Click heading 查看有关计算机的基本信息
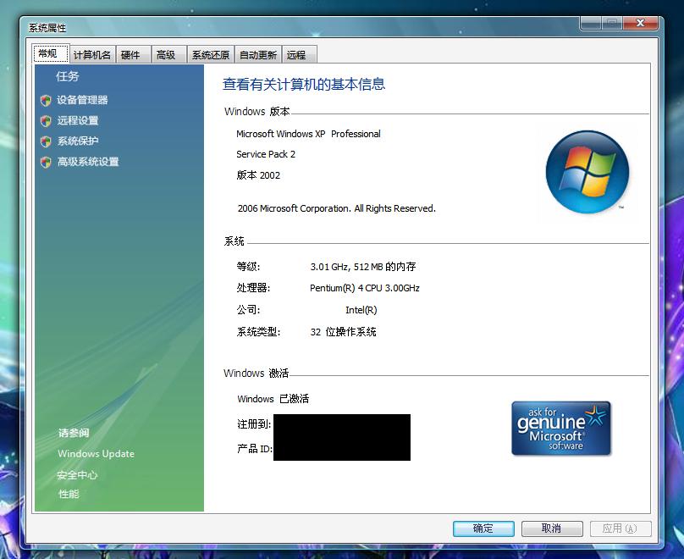684x559 pixels. click(x=304, y=84)
